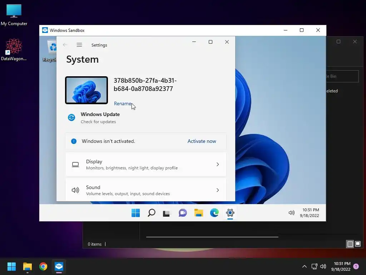The image size is (366, 275).
Task: Click the Windows Update refresh icon
Action: tap(71, 117)
